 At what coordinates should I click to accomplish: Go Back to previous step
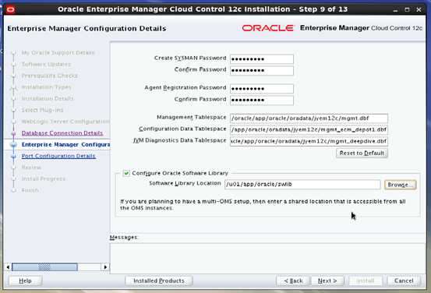(293, 281)
